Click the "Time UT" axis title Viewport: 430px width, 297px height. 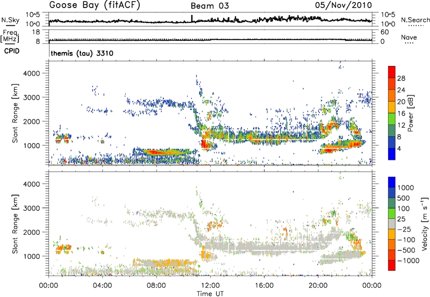210,294
